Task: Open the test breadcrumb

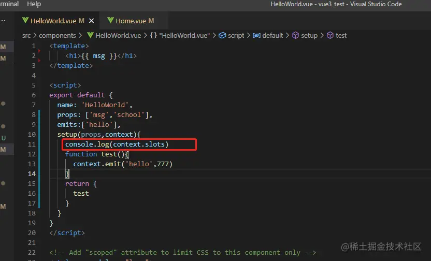Action: [x=341, y=36]
